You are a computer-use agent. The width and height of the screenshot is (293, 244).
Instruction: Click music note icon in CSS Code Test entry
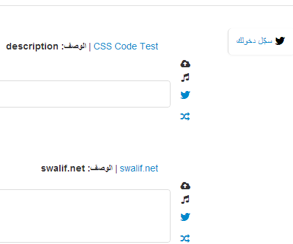coord(185,78)
